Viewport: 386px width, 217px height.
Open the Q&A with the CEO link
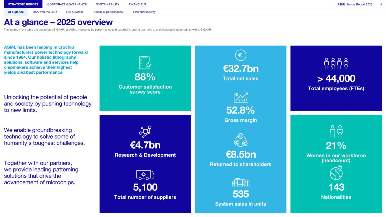click(x=45, y=12)
